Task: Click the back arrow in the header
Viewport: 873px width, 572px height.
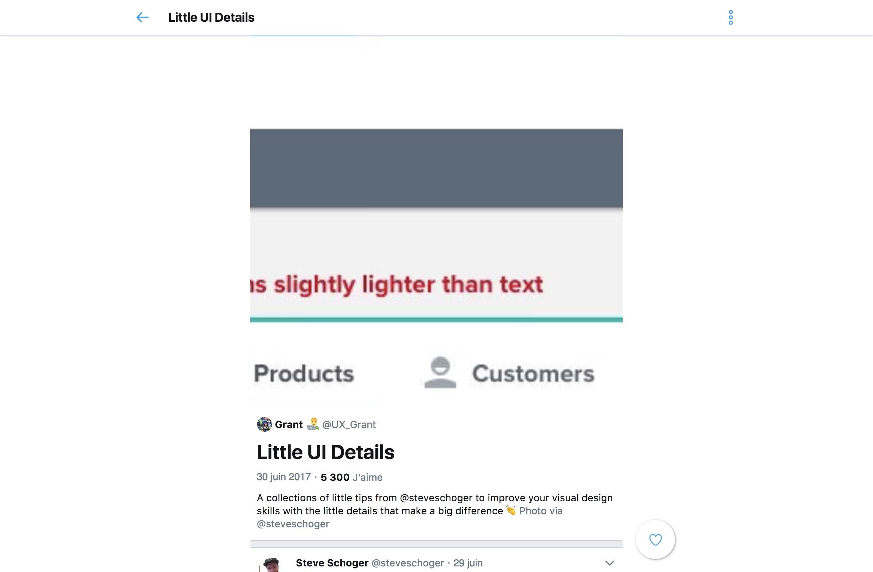Action: pos(142,17)
